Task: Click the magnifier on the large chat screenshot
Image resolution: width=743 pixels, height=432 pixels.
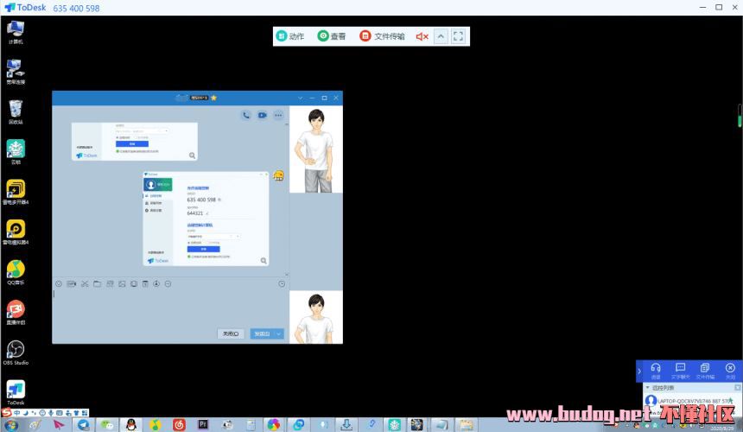Action: [264, 261]
